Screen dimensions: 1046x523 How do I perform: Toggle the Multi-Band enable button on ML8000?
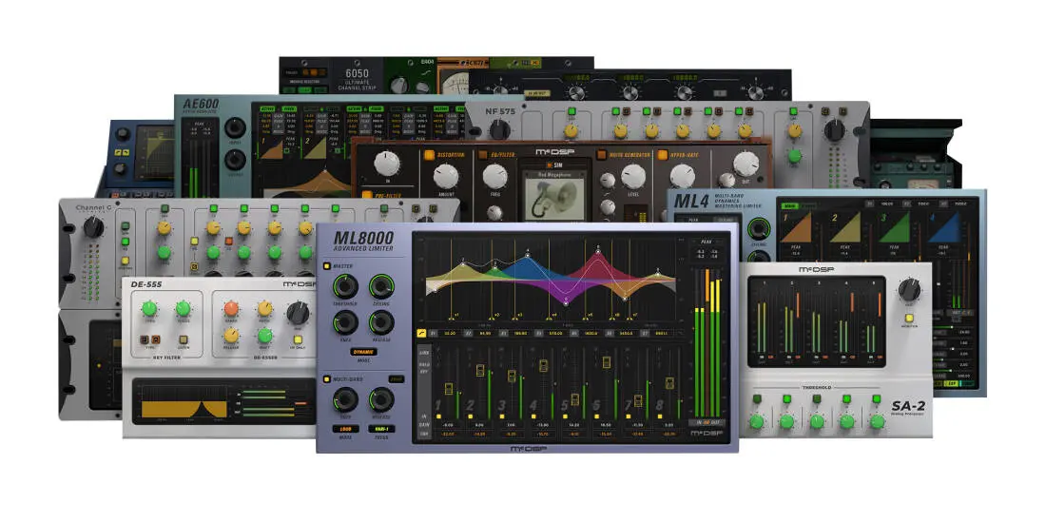[x=327, y=378]
